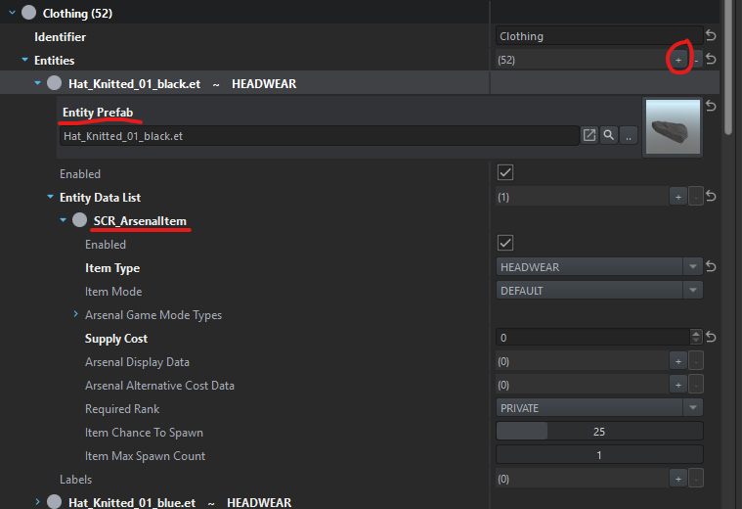Click the properties panel vertical scrollbar
This screenshot has width=742, height=509.
pyautogui.click(x=728, y=67)
